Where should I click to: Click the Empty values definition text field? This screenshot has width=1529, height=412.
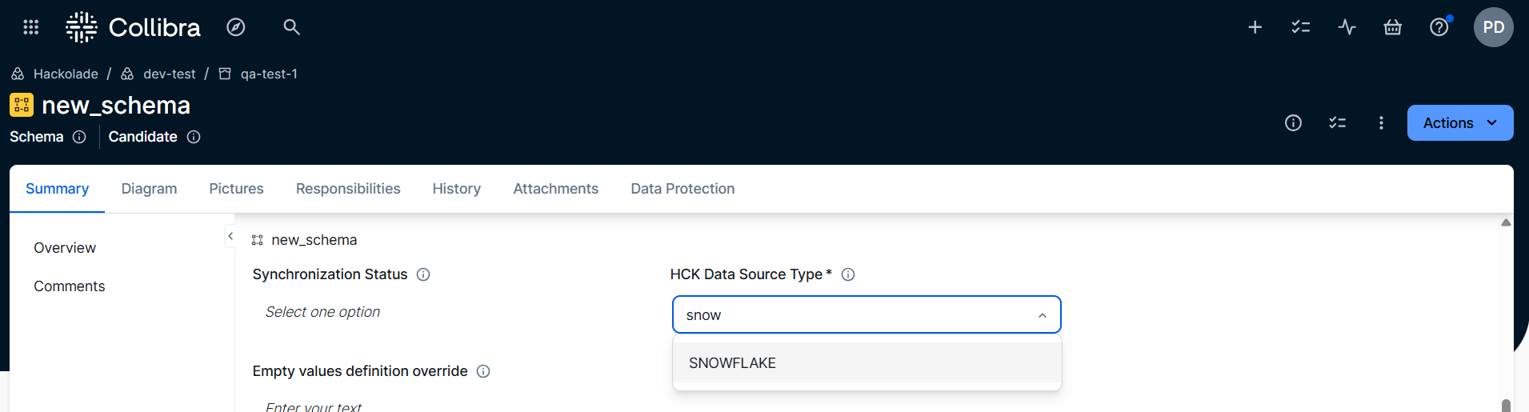tap(314, 406)
